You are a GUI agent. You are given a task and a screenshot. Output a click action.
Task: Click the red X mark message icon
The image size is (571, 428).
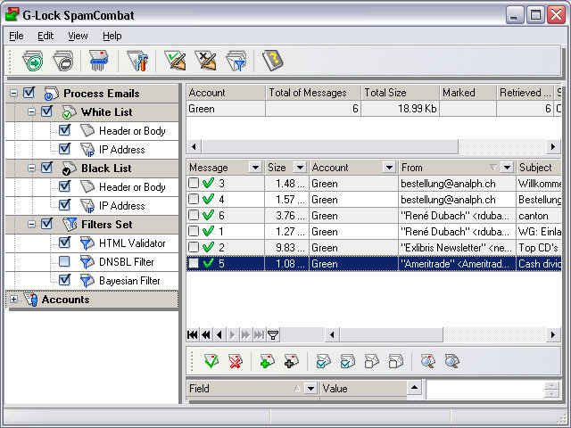[x=236, y=361]
